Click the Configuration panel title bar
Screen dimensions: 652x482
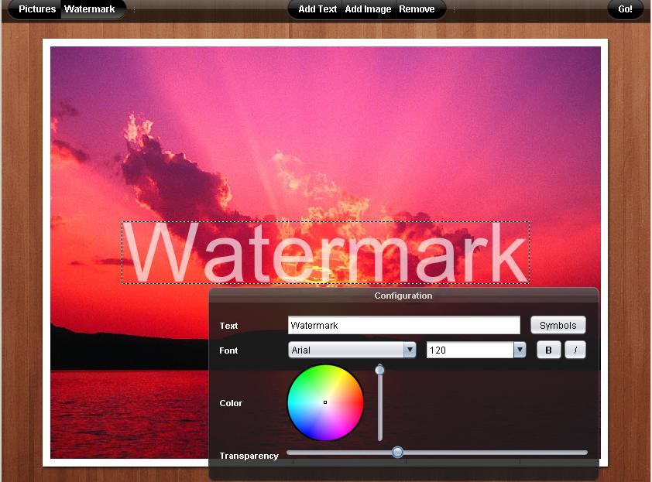click(x=403, y=295)
